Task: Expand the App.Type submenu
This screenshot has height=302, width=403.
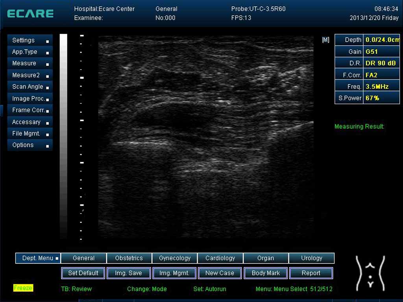Action: [30, 52]
